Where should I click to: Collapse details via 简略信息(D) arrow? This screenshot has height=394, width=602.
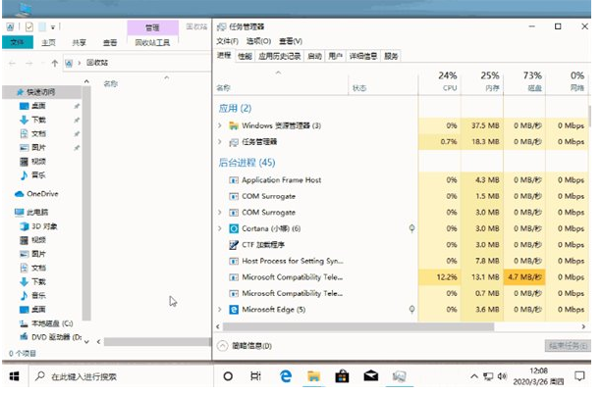click(x=222, y=346)
